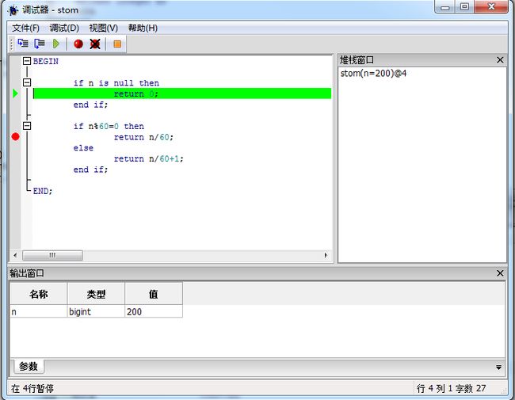
Task: Click the horizontal scrollbar thumb
Action: tap(52, 255)
